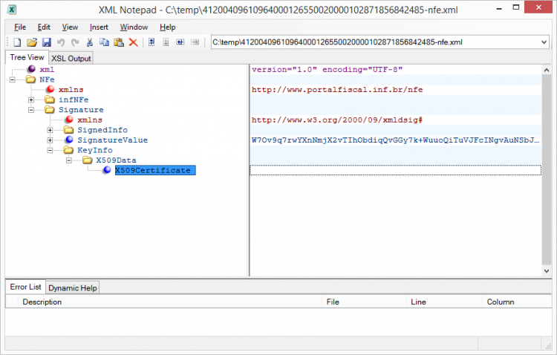Click the version="1.0" encoding value

(x=327, y=69)
